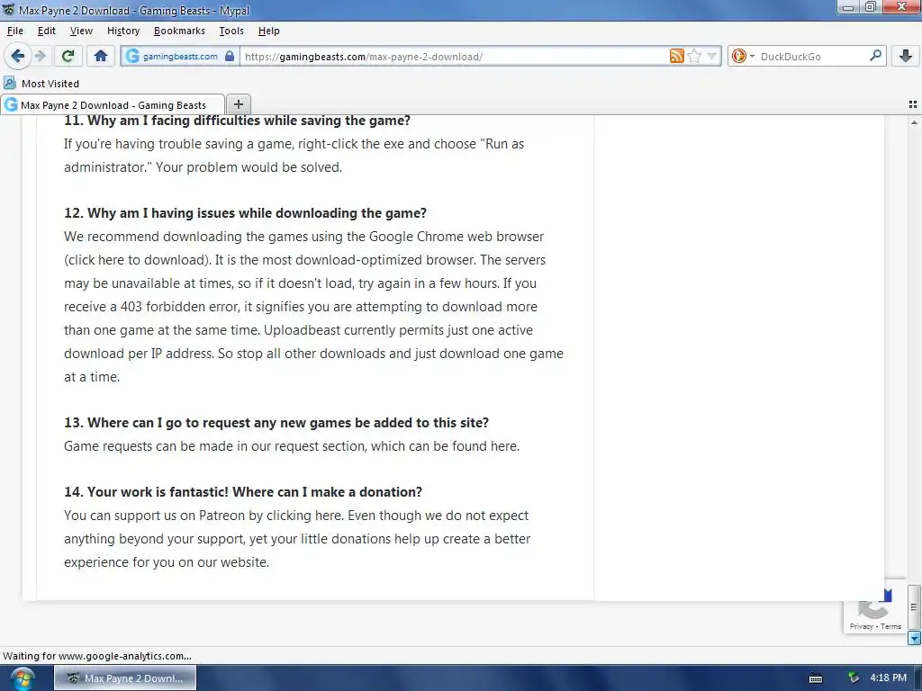Click the vertical scrollbar thumb
The width and height of the screenshot is (922, 691).
pyautogui.click(x=914, y=607)
